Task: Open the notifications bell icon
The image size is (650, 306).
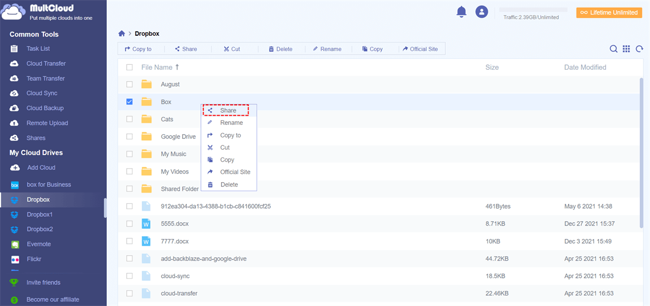Action: 461,11
